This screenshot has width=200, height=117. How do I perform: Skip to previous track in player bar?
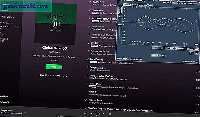[x=91, y=113]
